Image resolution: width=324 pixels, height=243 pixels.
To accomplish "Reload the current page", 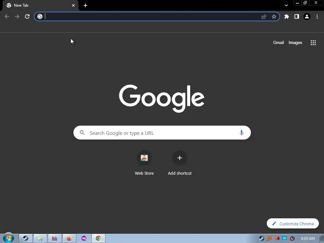I will [27, 16].
